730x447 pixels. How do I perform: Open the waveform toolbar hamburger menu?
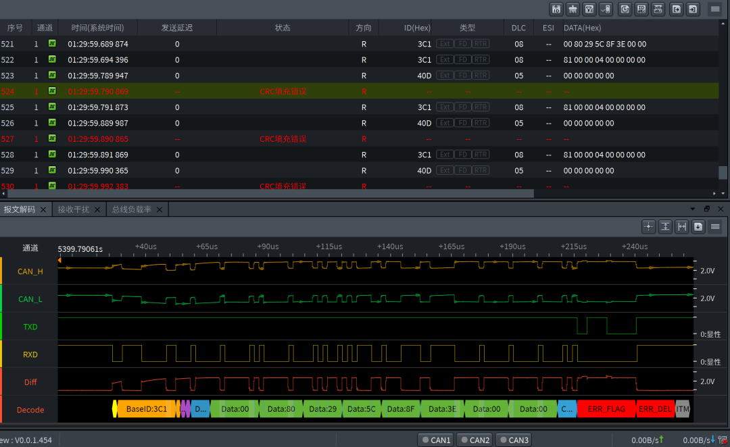click(x=715, y=226)
